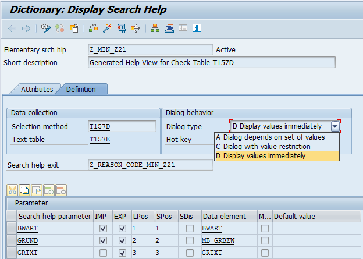
Task: Click the scissors Cut icon above Parameter table
Action: coord(12,190)
